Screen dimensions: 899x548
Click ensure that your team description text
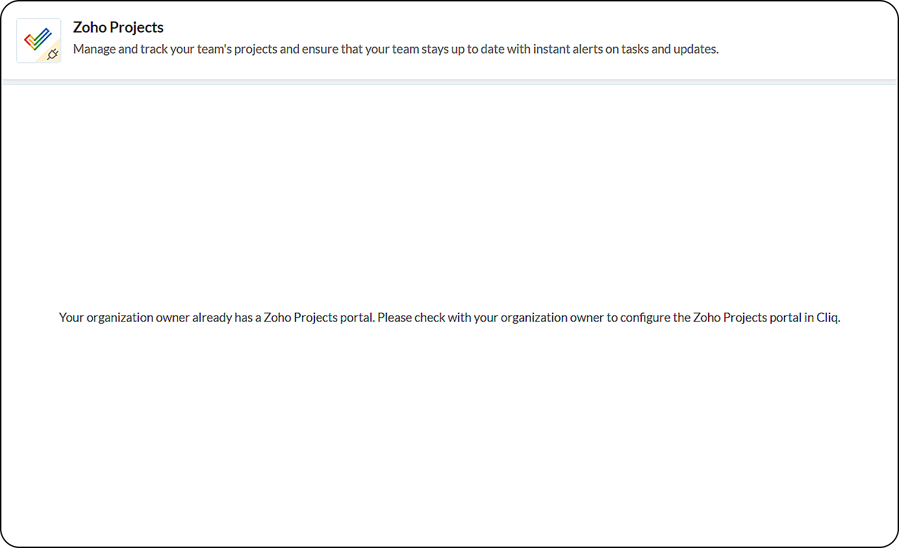(359, 49)
